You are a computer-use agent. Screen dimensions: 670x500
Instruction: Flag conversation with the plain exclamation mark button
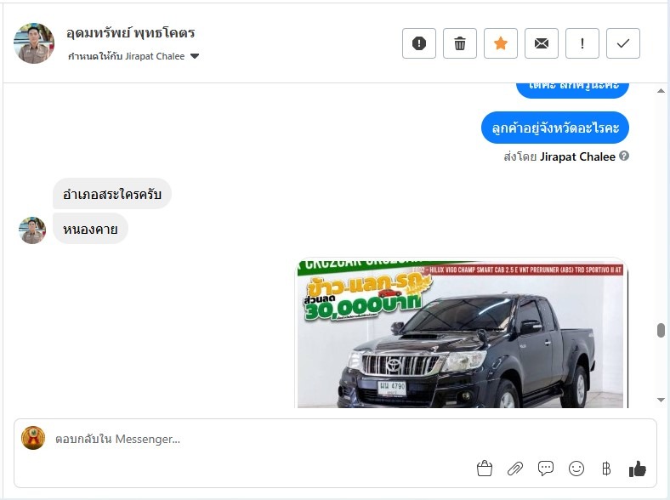click(582, 43)
